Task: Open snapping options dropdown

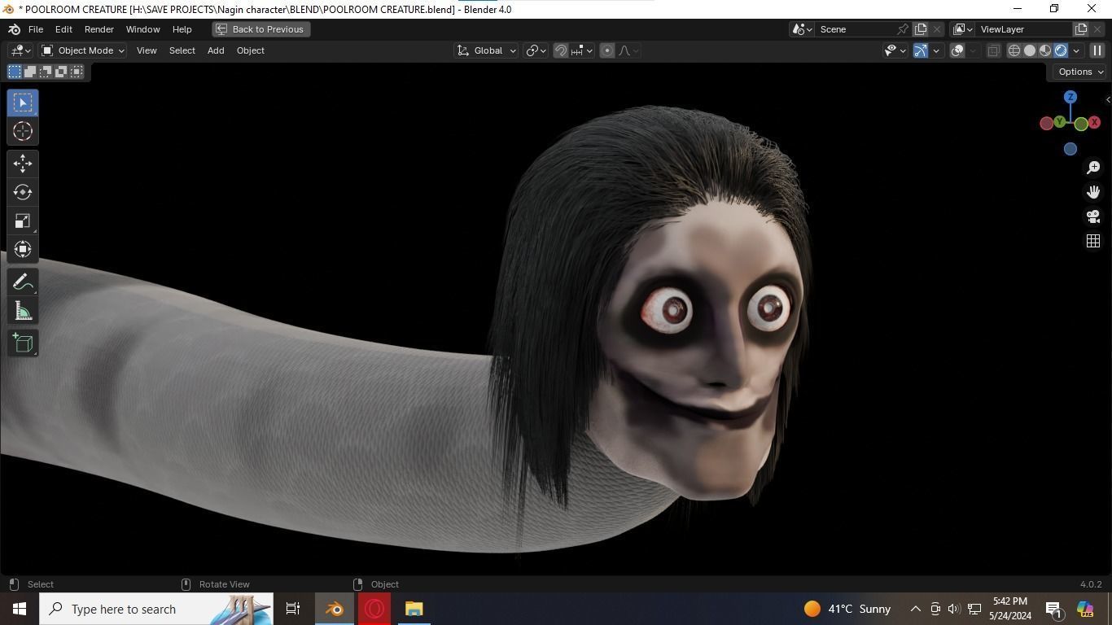Action: [582, 50]
